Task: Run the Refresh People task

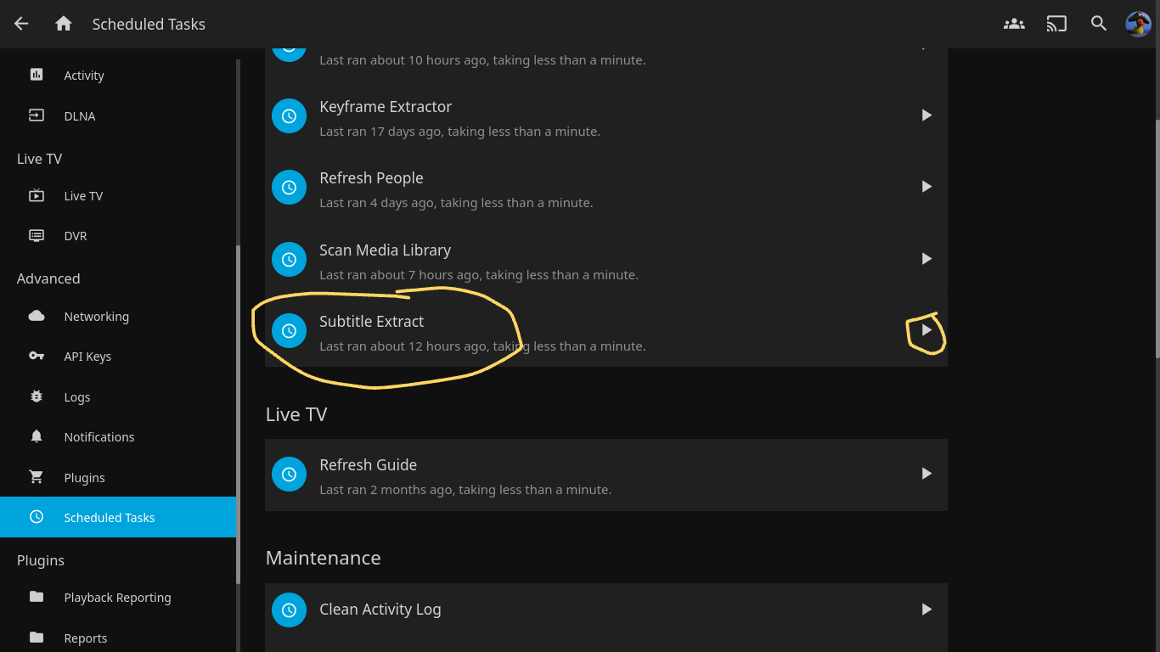Action: tap(926, 187)
